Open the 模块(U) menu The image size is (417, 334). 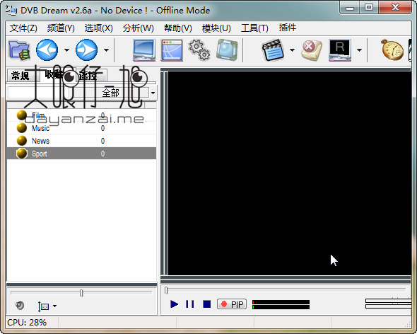(216, 28)
